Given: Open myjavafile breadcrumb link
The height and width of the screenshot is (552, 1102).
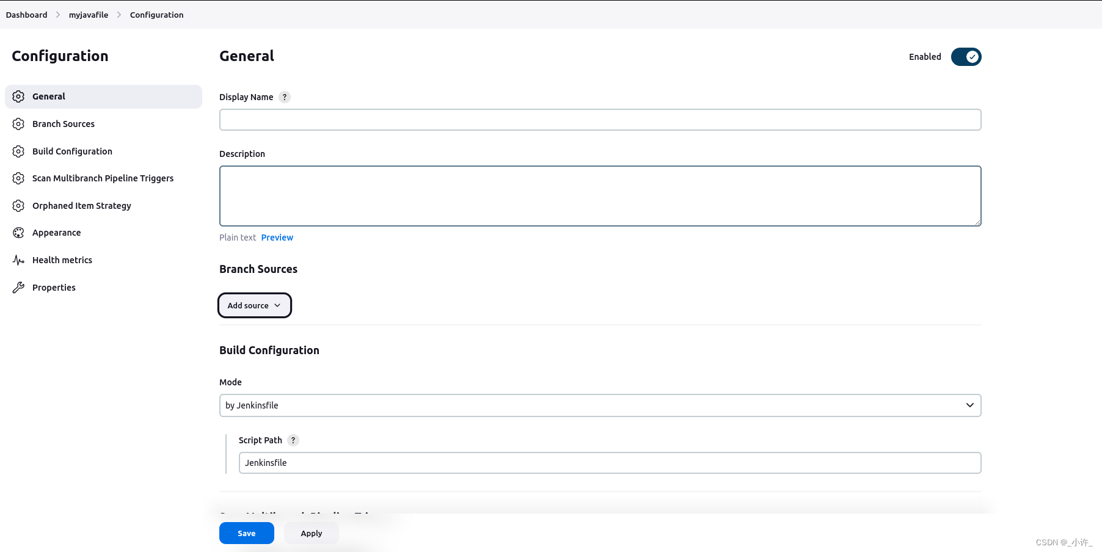Looking at the screenshot, I should 89,15.
